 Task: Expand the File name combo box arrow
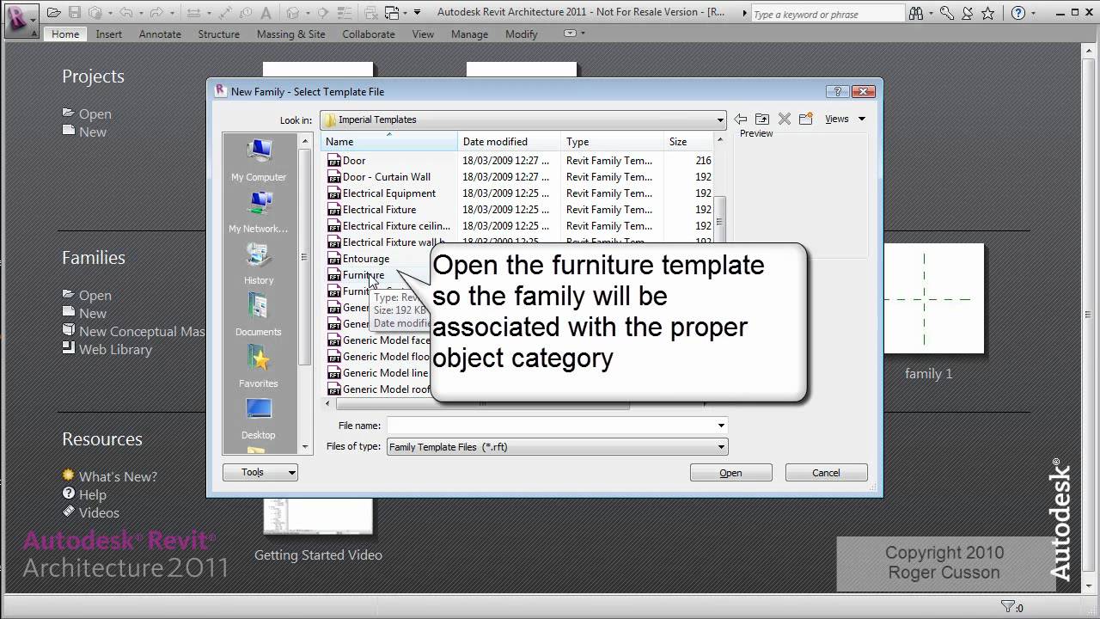pyautogui.click(x=721, y=425)
